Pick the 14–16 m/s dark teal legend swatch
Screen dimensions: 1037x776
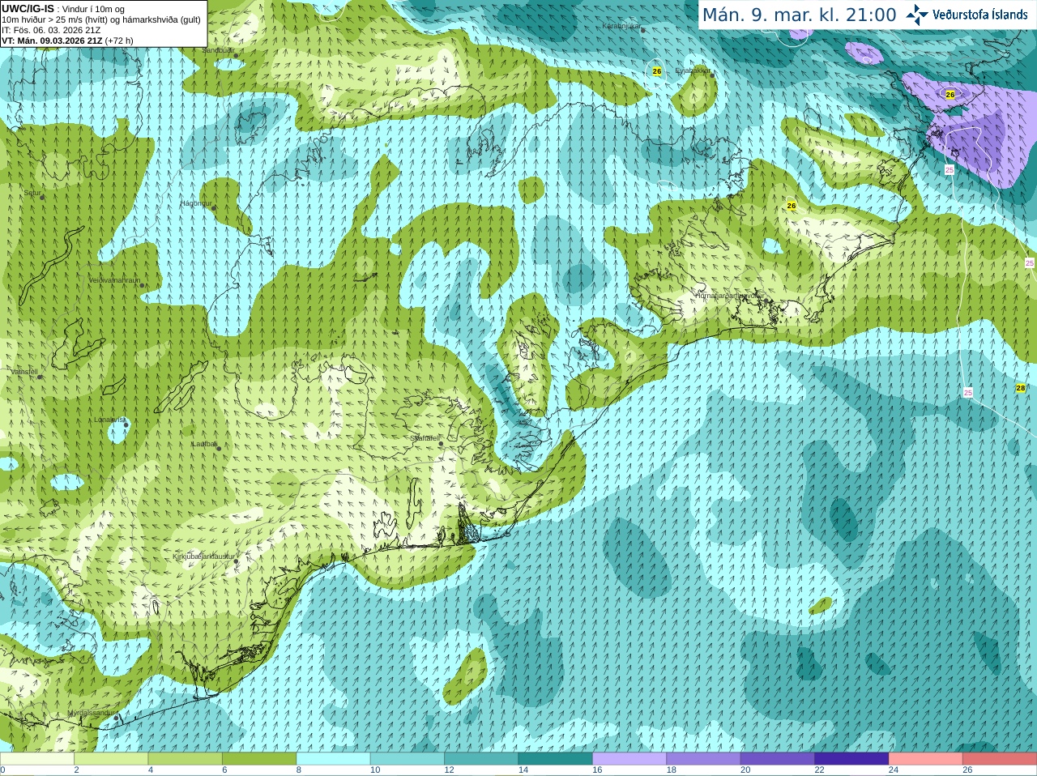556,759
